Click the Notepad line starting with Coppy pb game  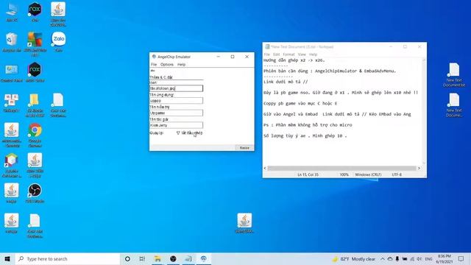300,103
